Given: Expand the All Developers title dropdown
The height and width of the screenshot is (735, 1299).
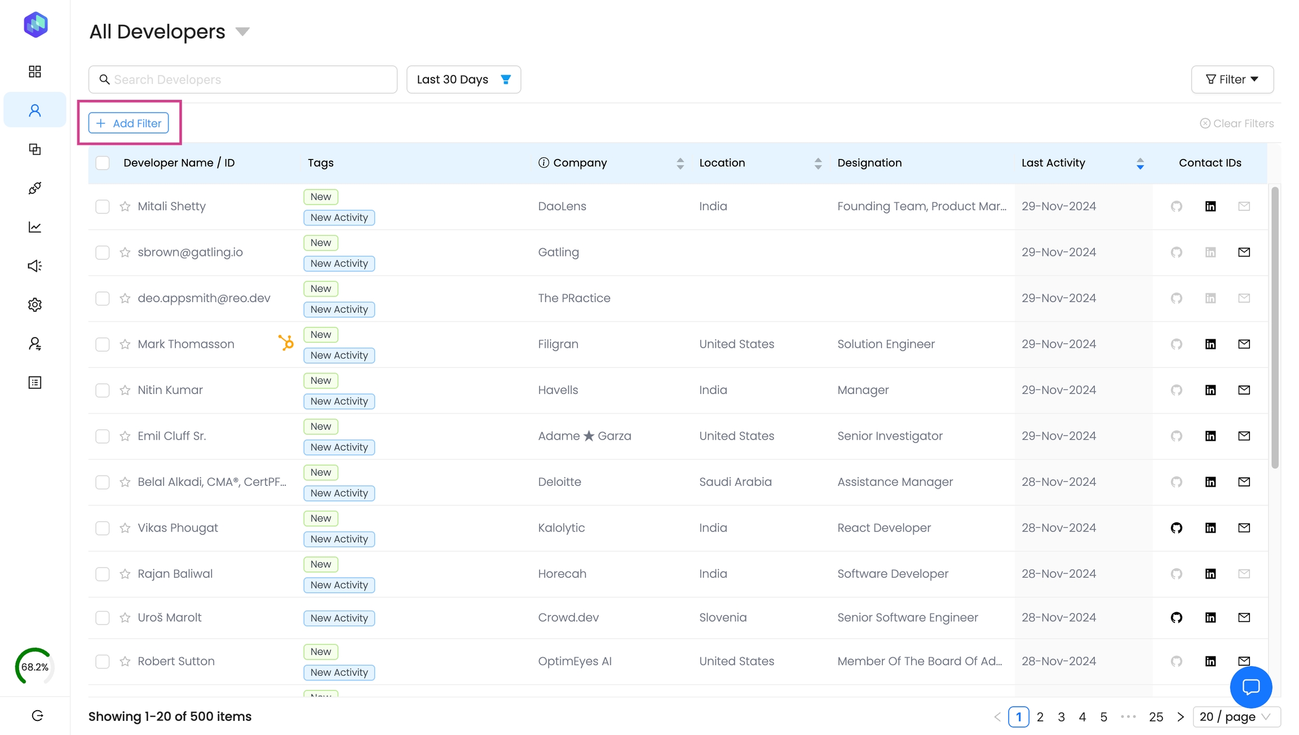Looking at the screenshot, I should [242, 32].
